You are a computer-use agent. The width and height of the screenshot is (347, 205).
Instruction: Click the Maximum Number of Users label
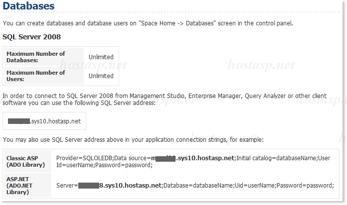(x=35, y=76)
